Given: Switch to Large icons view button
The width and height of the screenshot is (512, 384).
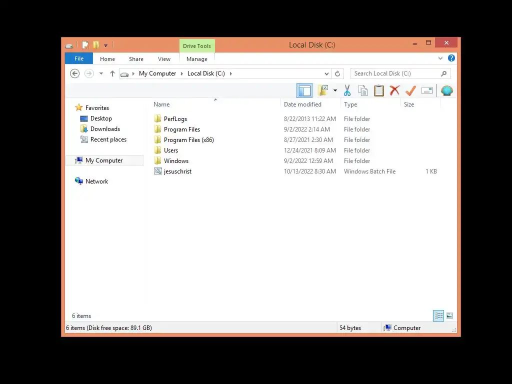Looking at the screenshot, I should tap(449, 315).
